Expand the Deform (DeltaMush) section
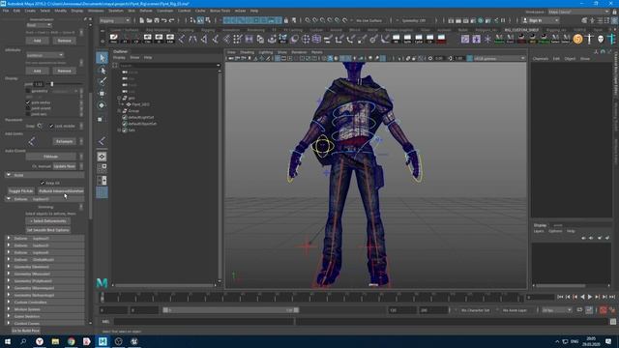619x348 pixels. pyautogui.click(x=9, y=260)
